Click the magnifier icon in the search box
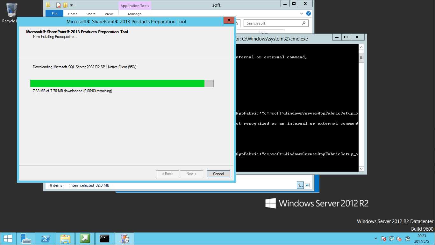435x245 pixels. pyautogui.click(x=304, y=23)
